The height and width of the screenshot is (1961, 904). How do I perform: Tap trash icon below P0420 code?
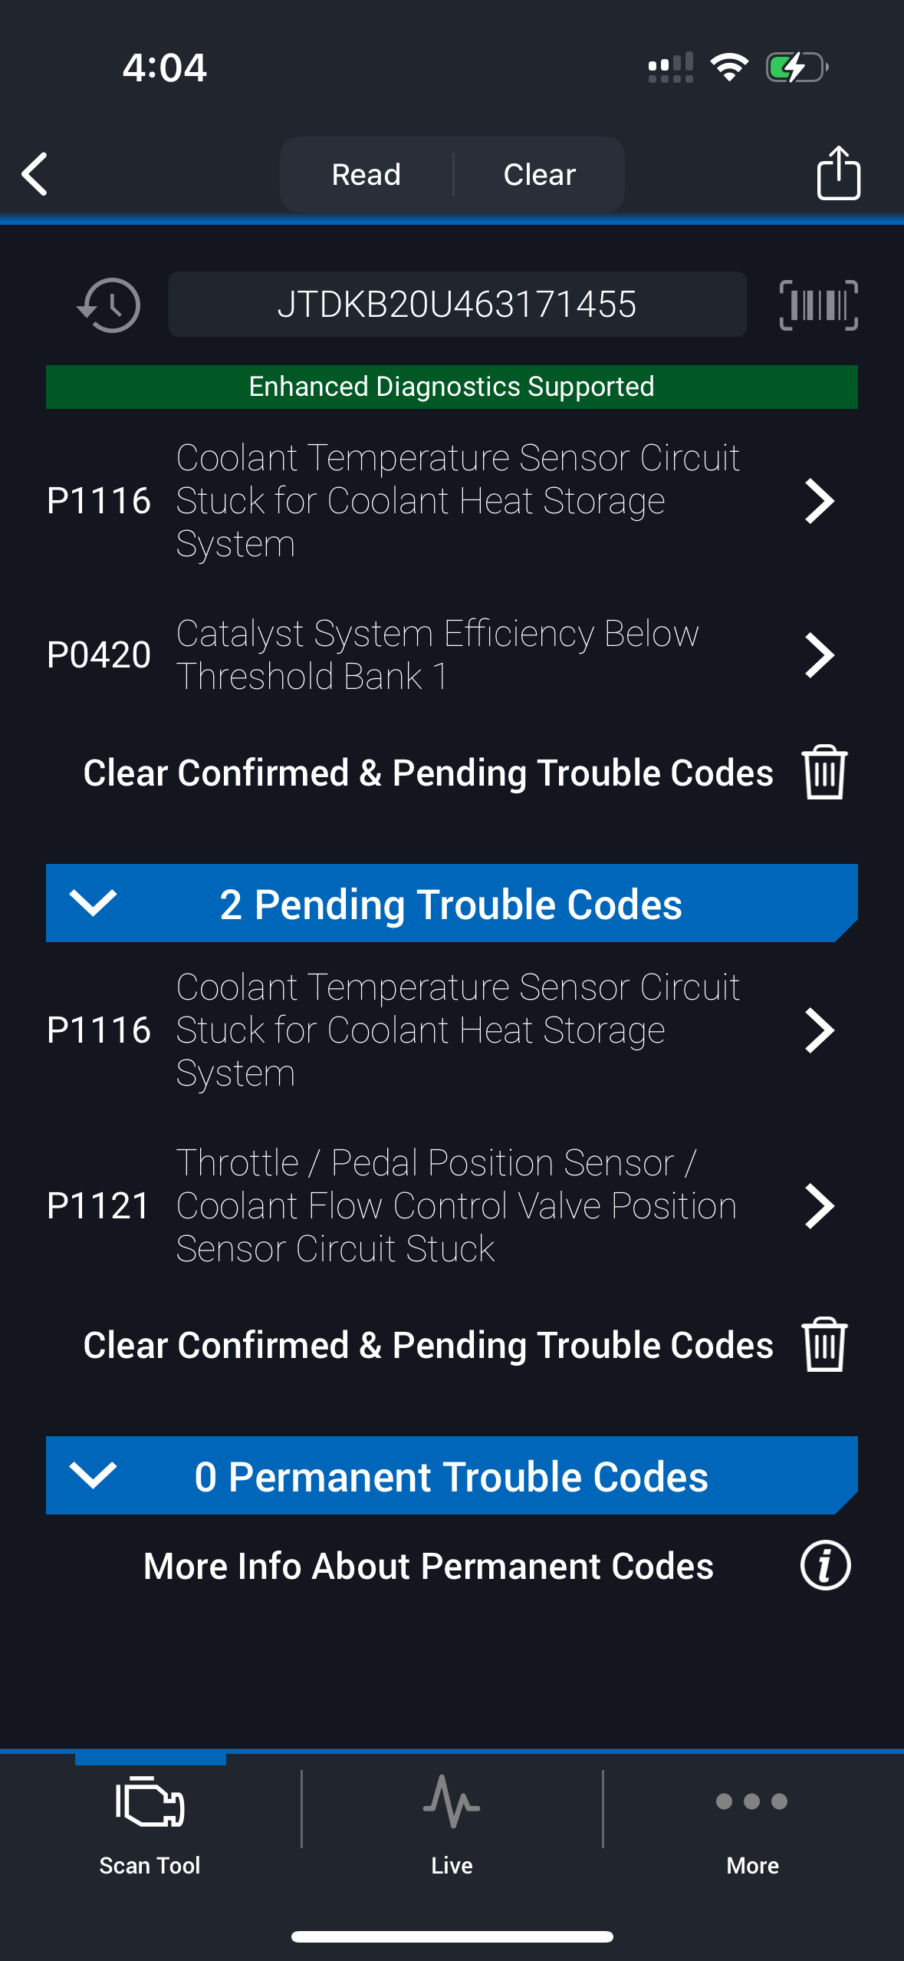click(824, 773)
